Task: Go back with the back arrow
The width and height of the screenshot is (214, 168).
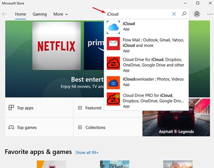Action: (x=4, y=14)
